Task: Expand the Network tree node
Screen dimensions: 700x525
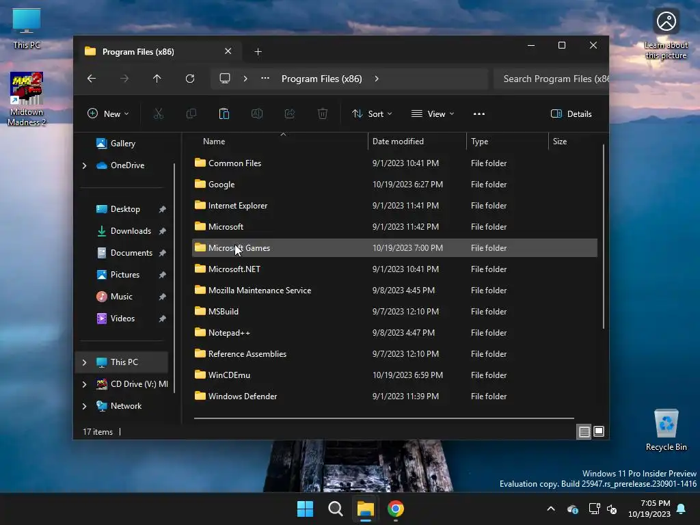Action: [84, 406]
